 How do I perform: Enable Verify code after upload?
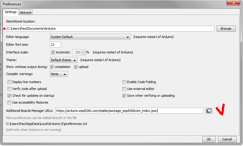[9, 89]
